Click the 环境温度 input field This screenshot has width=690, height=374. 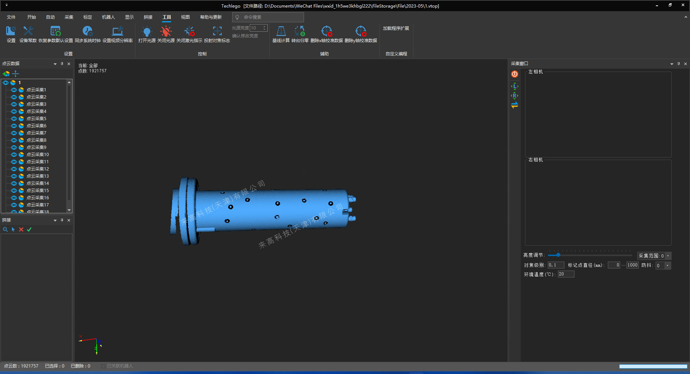coord(566,274)
